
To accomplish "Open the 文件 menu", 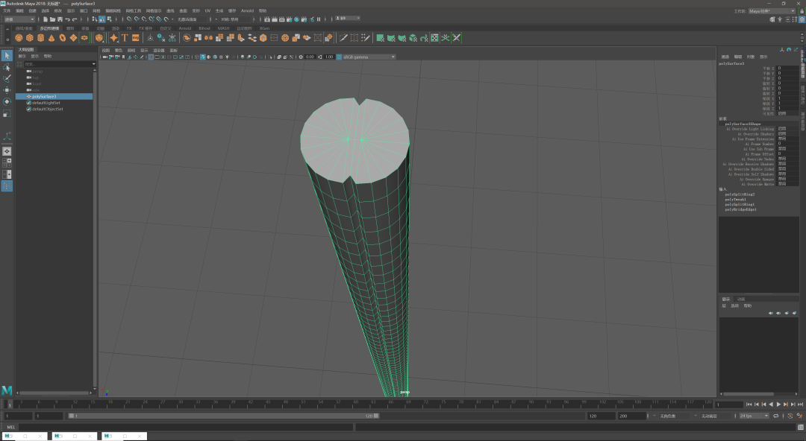I will tap(7, 10).
